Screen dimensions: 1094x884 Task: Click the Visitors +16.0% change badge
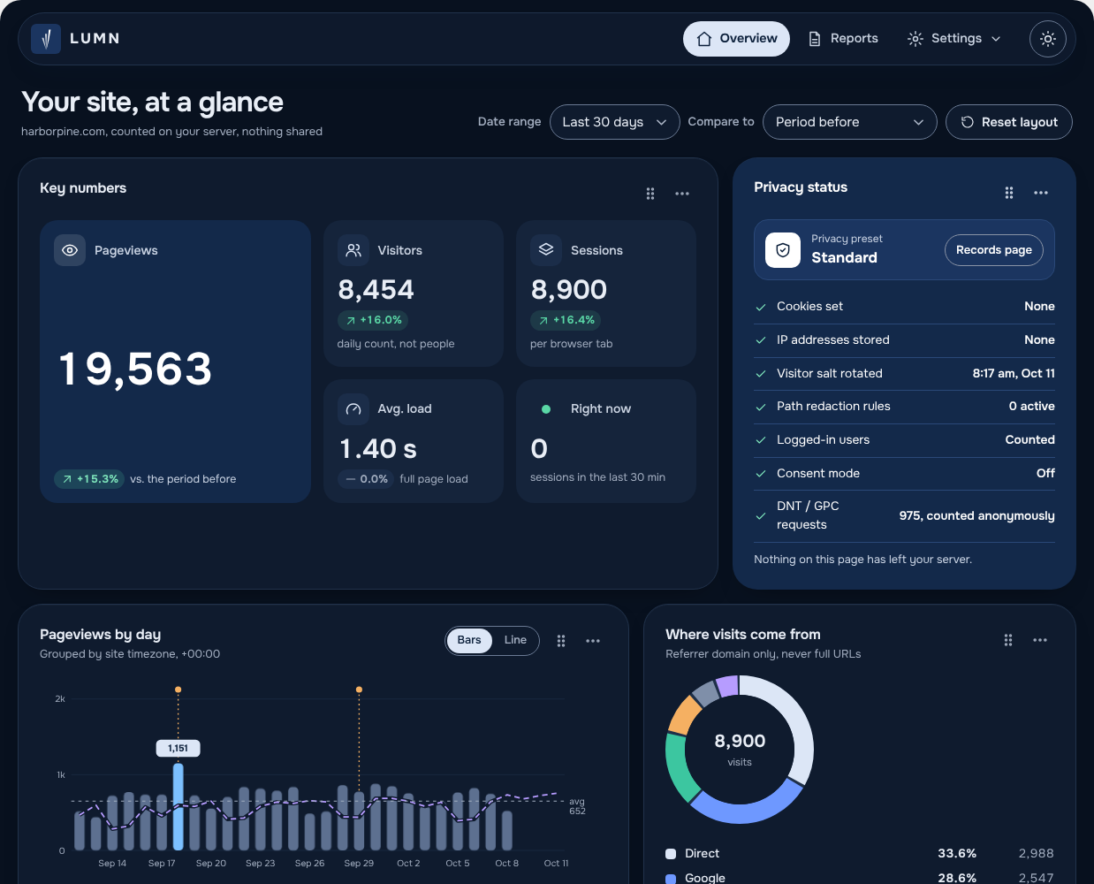372,320
